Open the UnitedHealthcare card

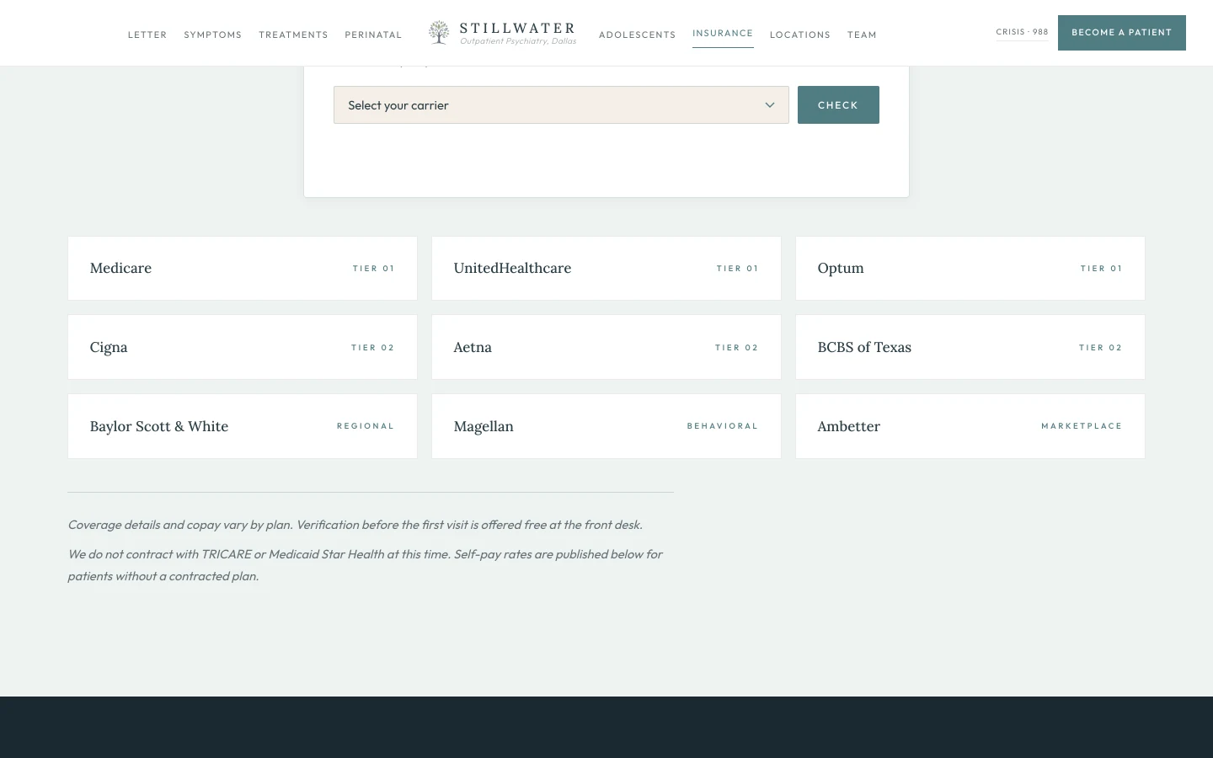pyautogui.click(x=606, y=269)
